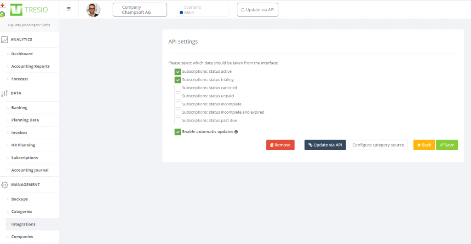471x244 pixels.
Task: Open the Company ChampSoft AG selector
Action: (140, 10)
